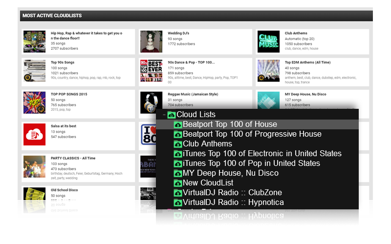Select Beatport Top 100 of Progressive House

tap(252, 134)
